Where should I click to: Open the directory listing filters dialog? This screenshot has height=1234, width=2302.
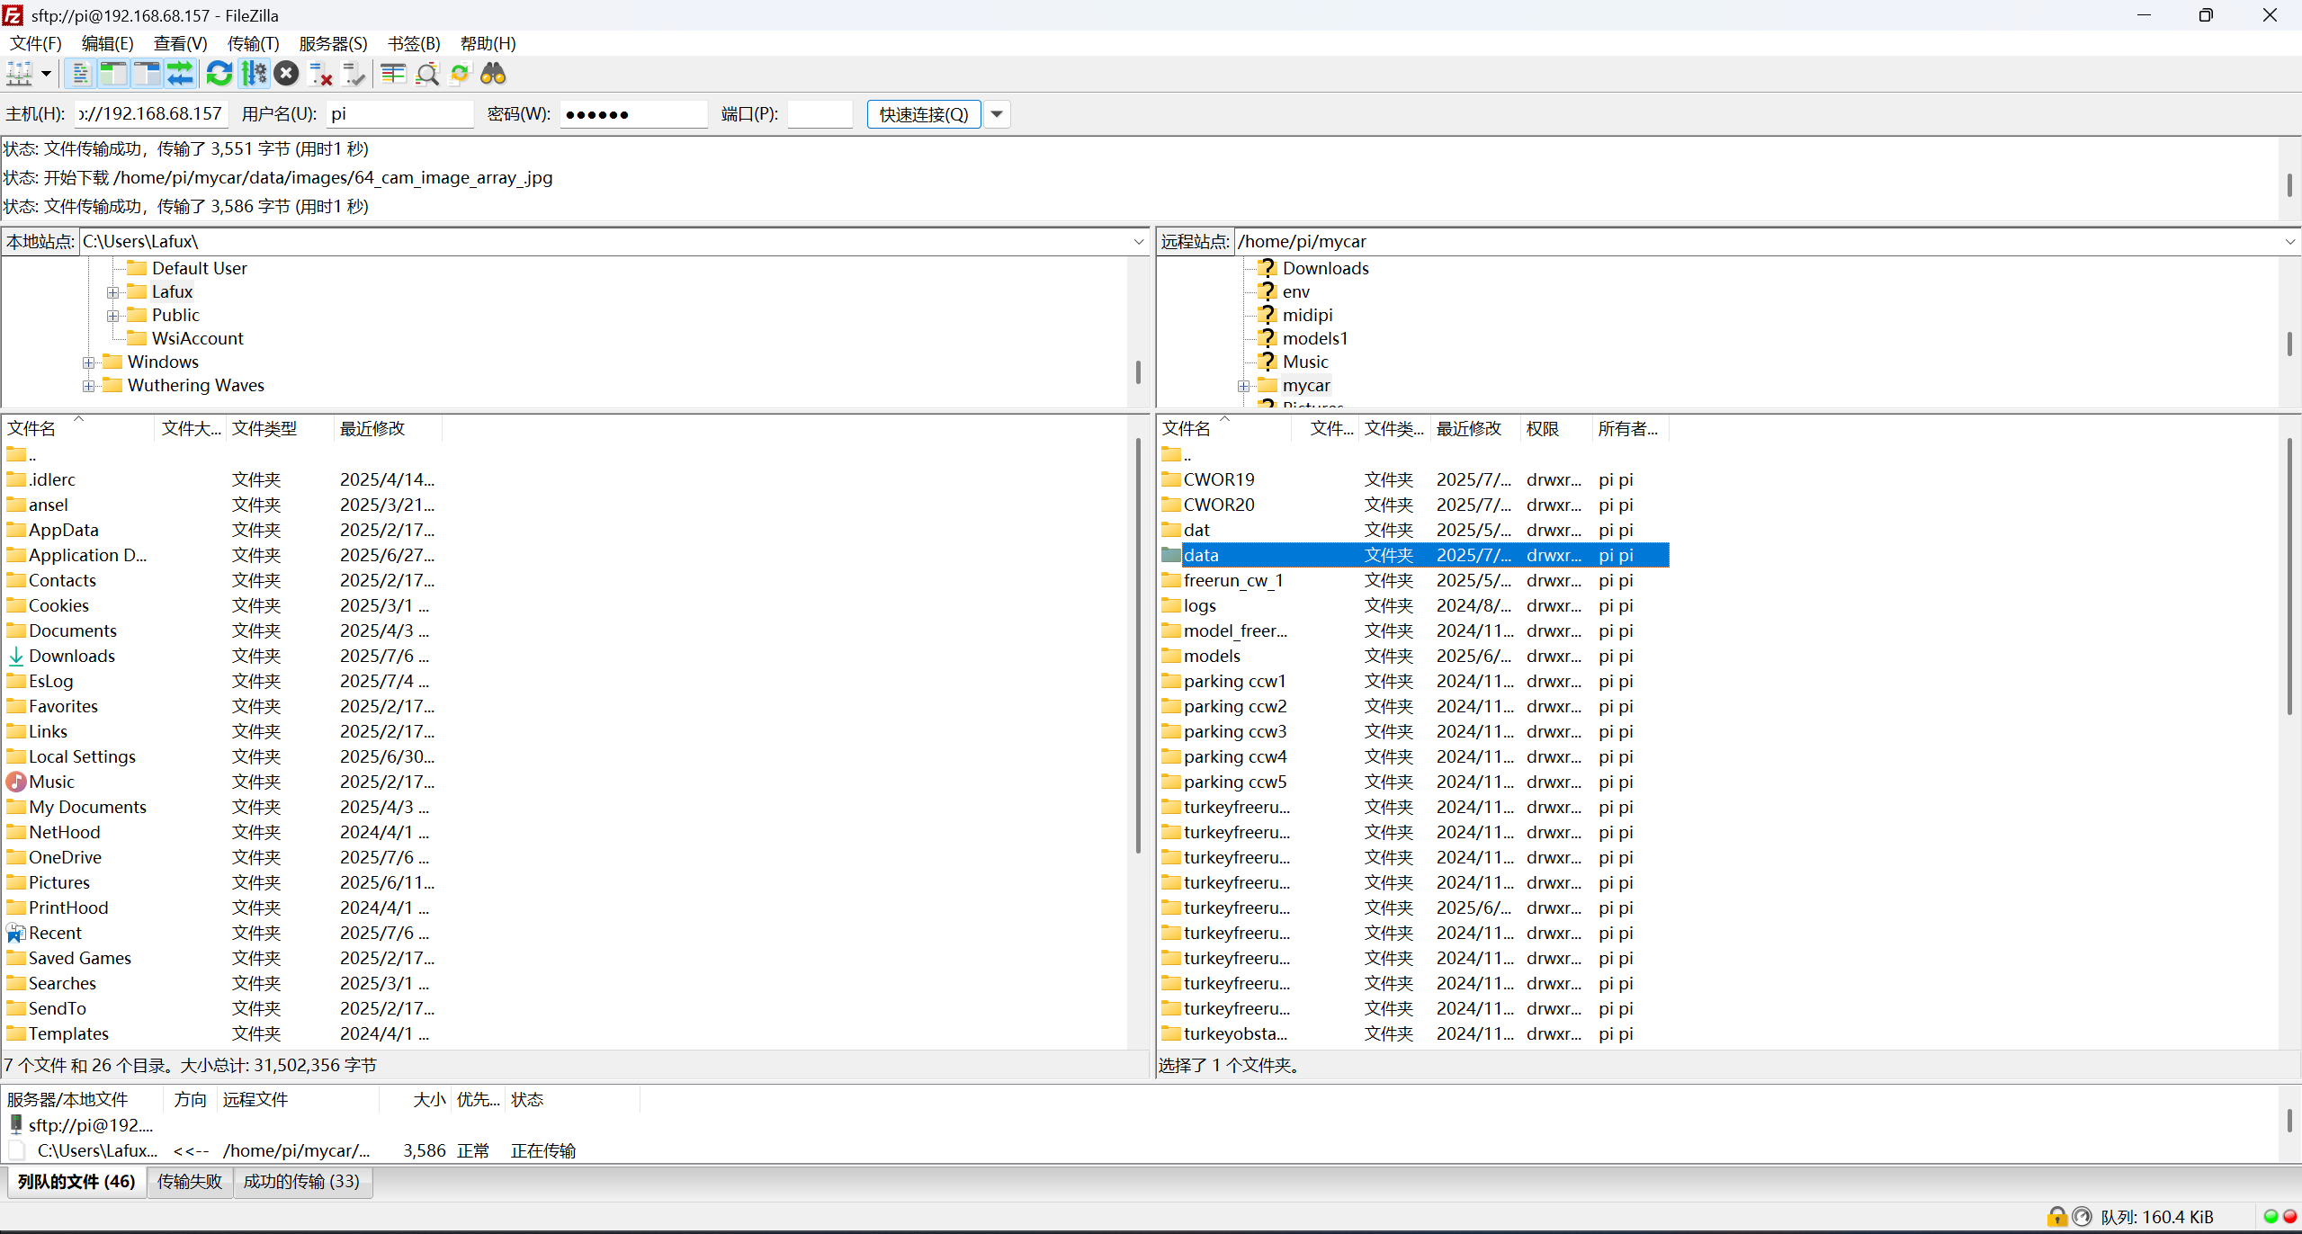click(393, 74)
